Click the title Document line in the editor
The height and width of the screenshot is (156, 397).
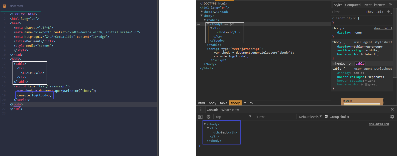click(34, 41)
